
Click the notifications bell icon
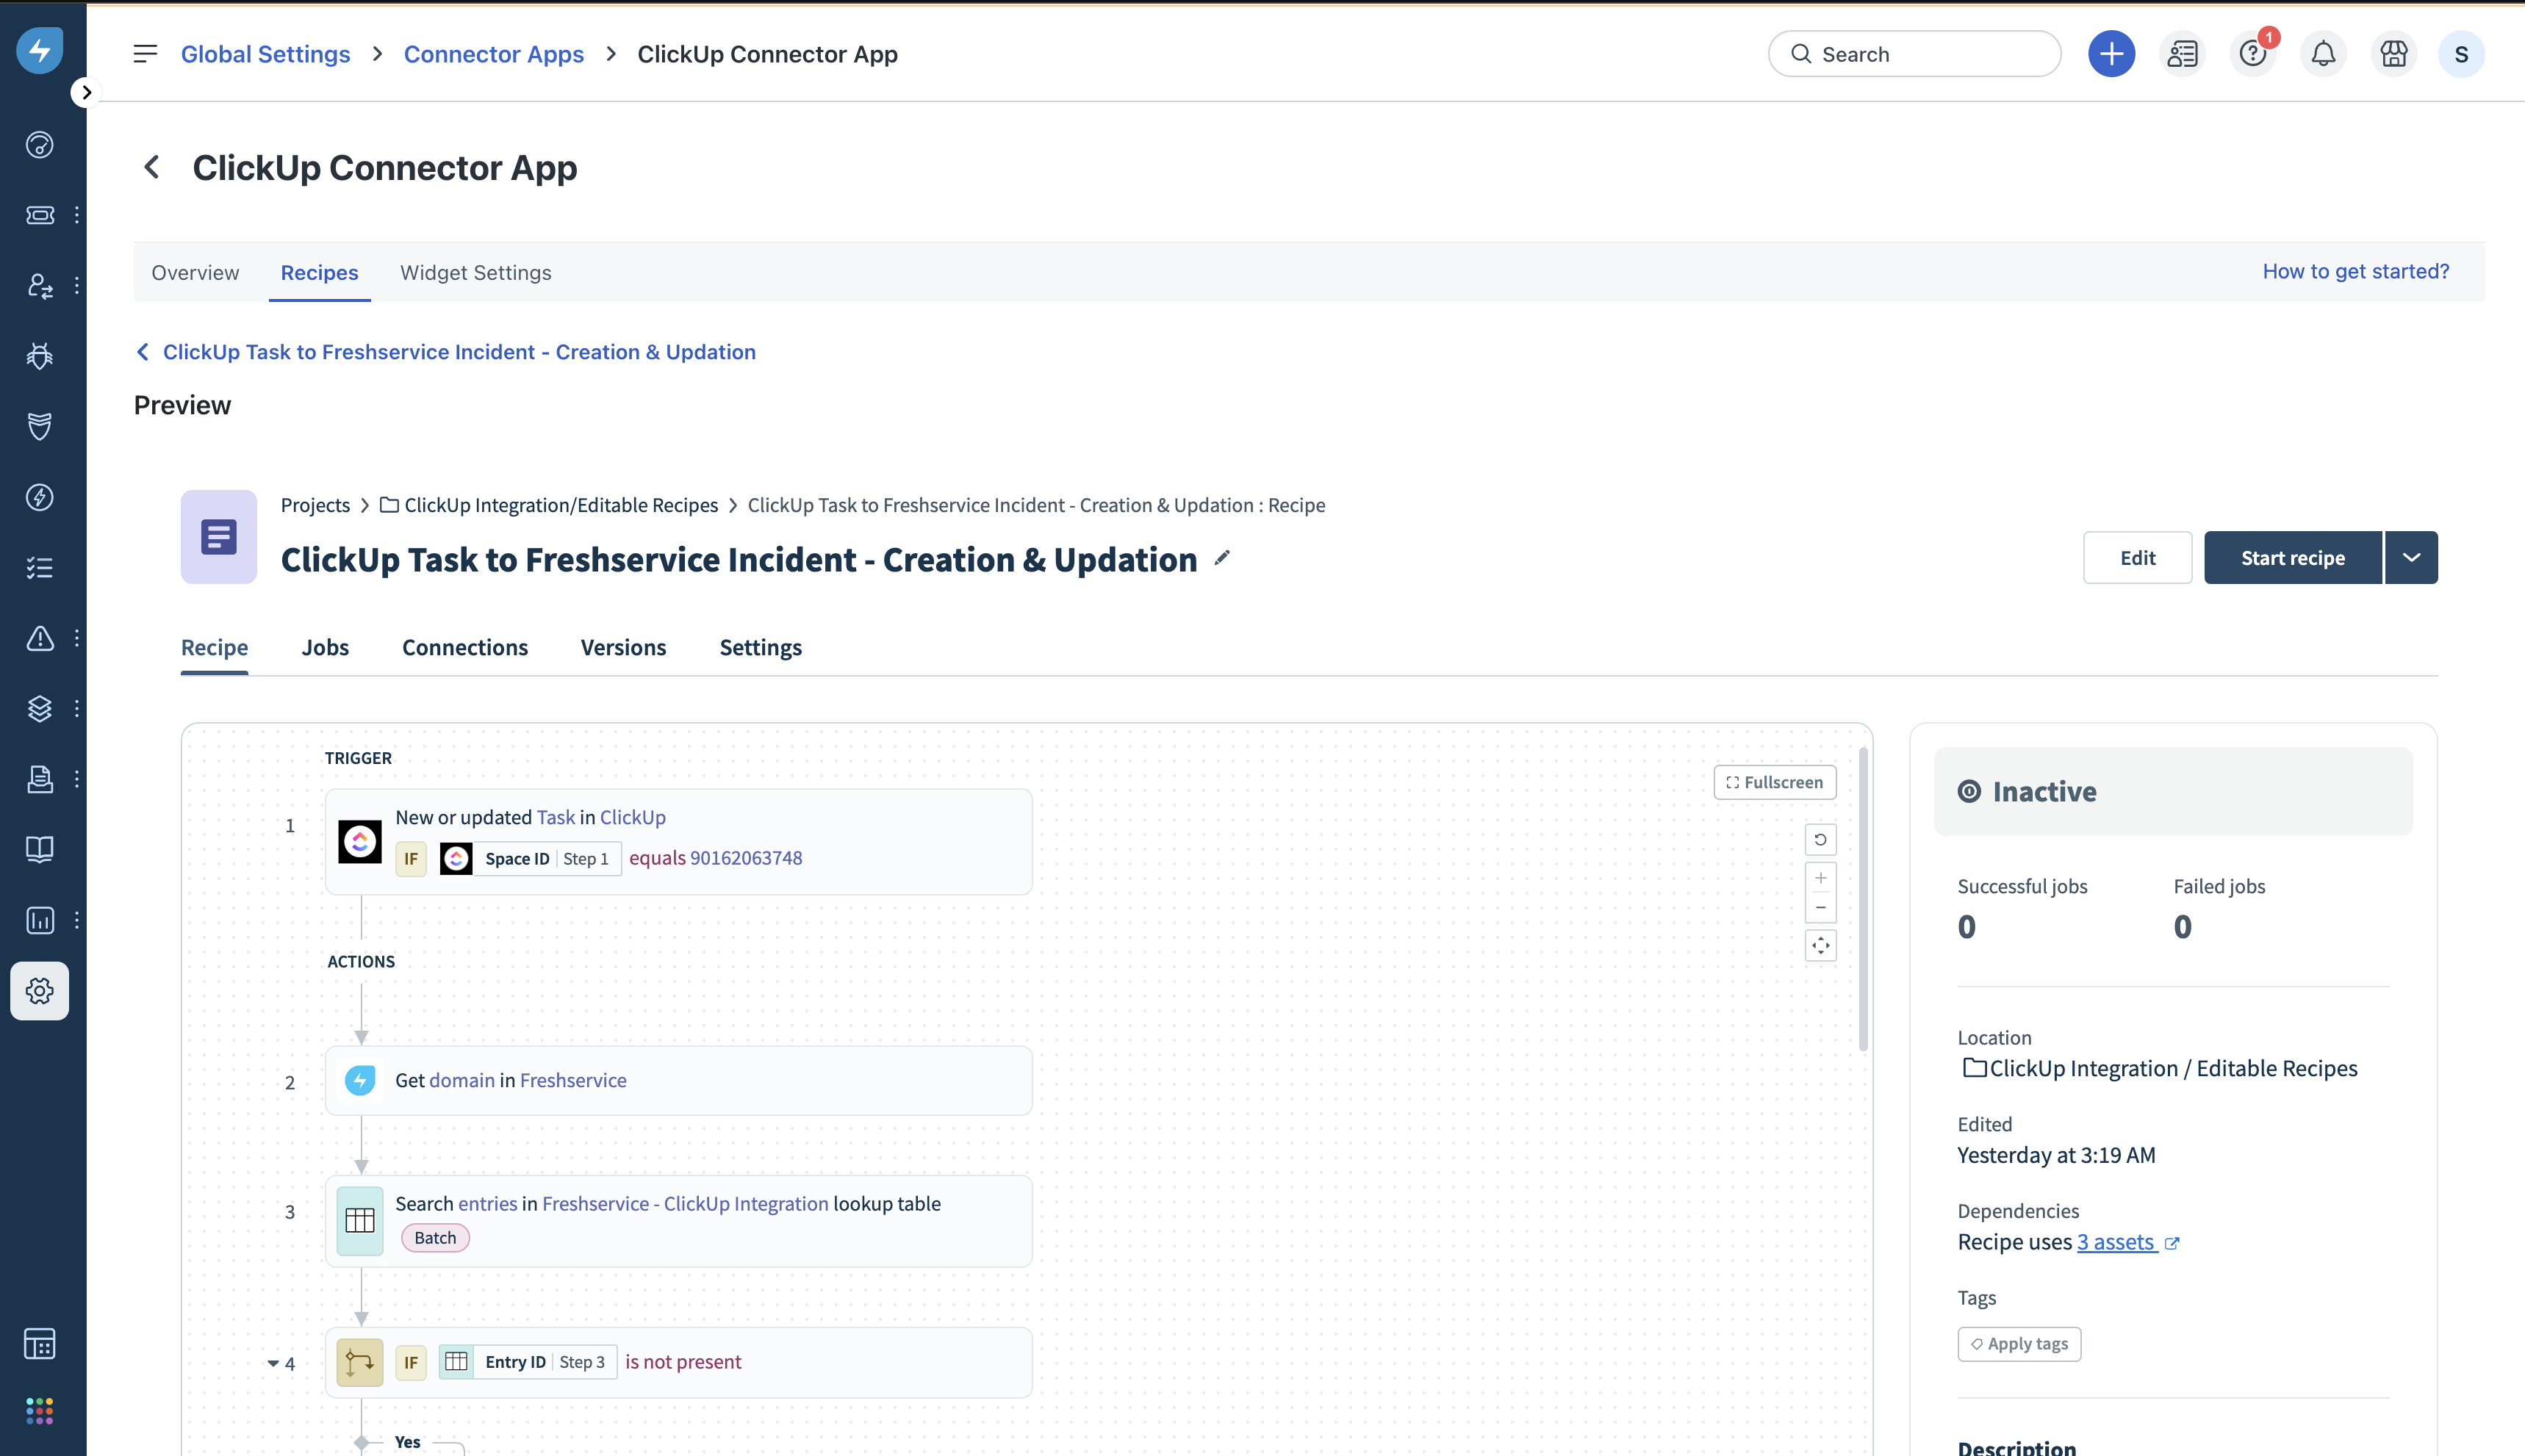coord(2323,54)
